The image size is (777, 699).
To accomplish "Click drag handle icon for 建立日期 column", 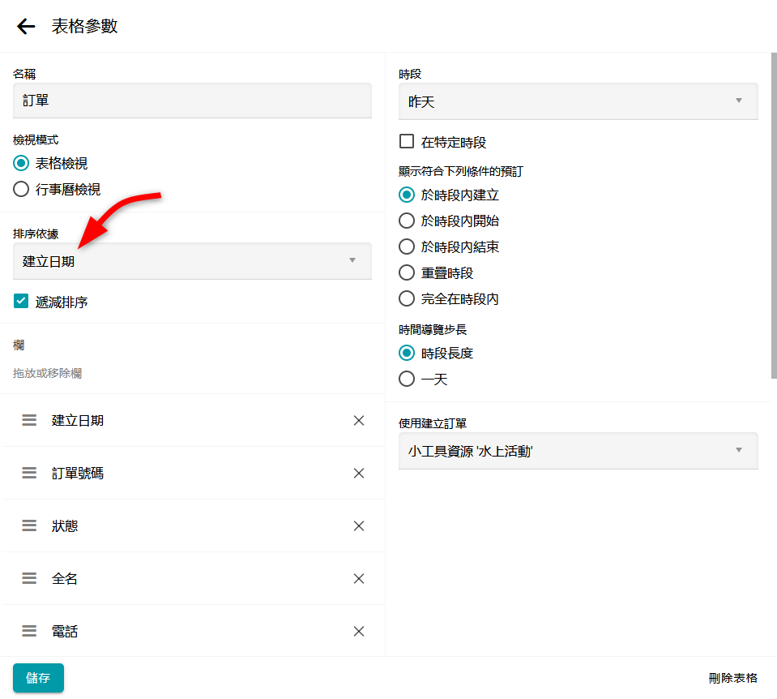I will tap(29, 420).
